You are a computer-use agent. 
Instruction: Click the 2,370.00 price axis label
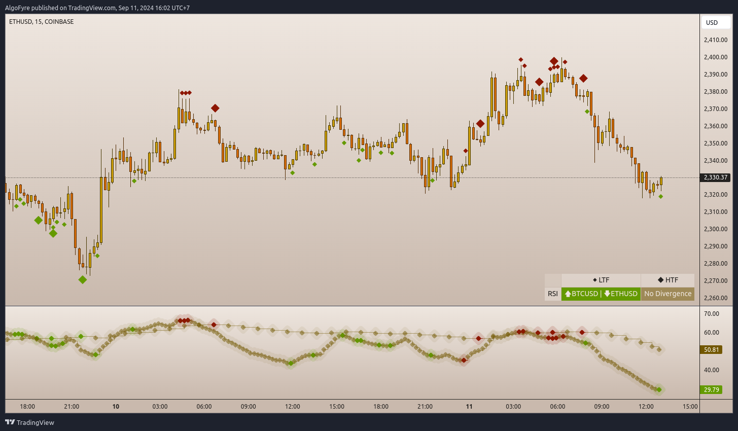(716, 109)
